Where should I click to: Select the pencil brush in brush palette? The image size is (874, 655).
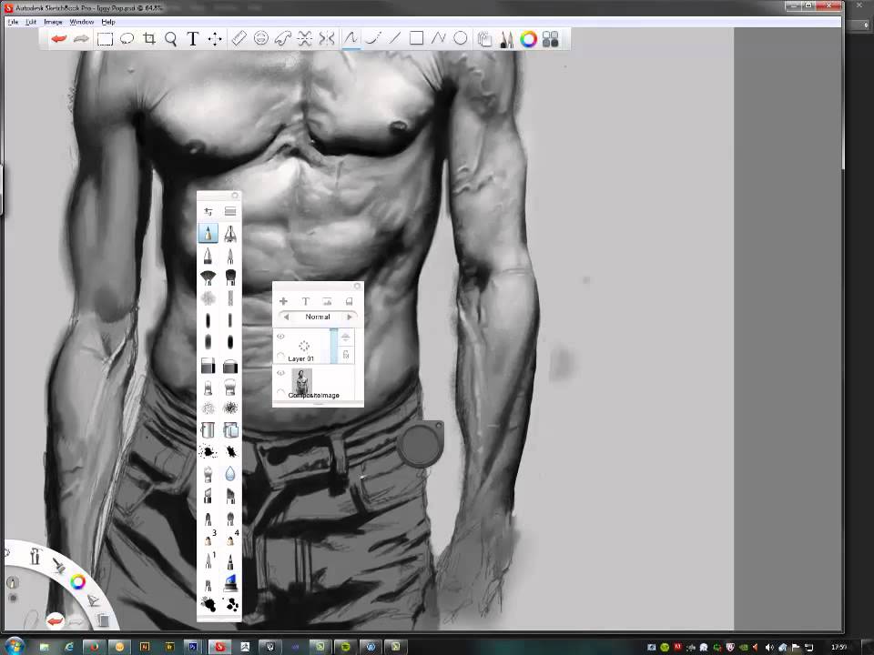point(208,234)
